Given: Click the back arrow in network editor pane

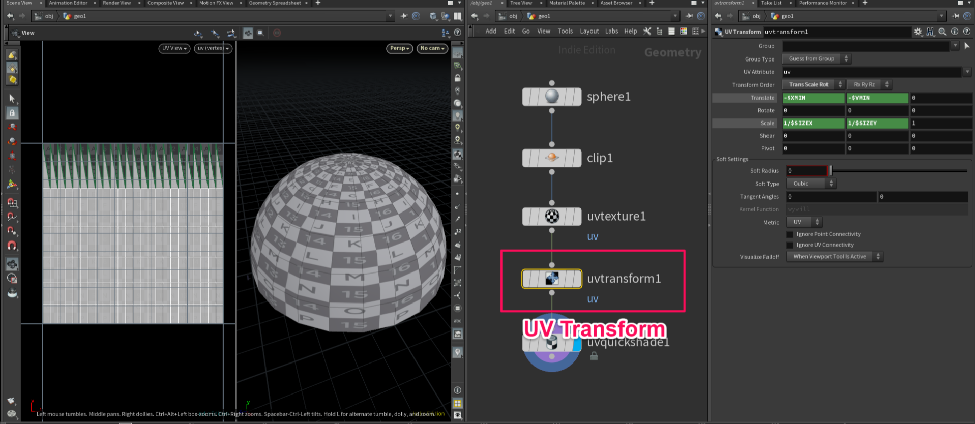Looking at the screenshot, I should (475, 16).
